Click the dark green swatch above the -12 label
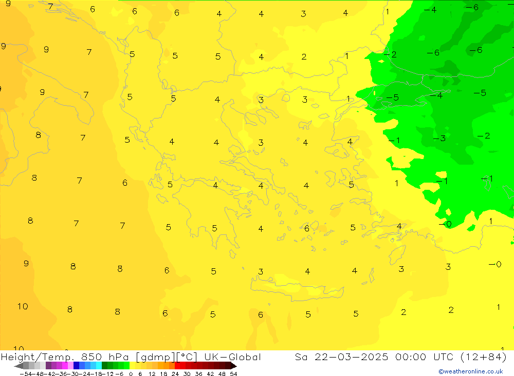 (x=104, y=366)
